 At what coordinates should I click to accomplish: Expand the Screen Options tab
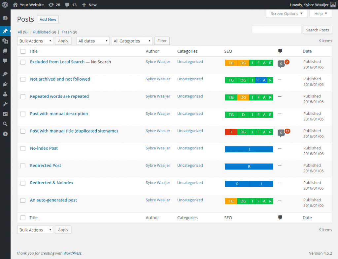point(287,13)
